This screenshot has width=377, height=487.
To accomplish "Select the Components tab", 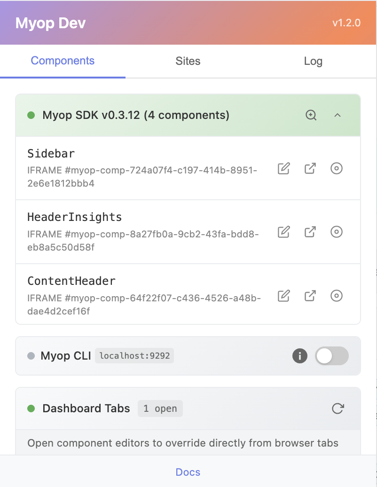I will [x=63, y=61].
